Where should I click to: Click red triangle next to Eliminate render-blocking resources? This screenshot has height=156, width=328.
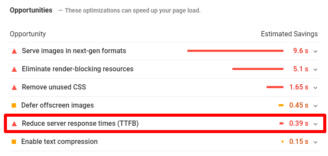pyautogui.click(x=14, y=69)
